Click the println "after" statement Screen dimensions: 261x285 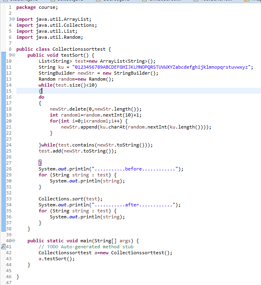tap(110, 205)
